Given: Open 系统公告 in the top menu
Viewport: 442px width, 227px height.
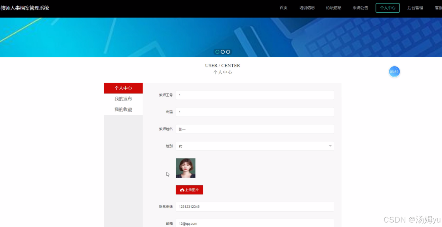Looking at the screenshot, I should [x=360, y=8].
